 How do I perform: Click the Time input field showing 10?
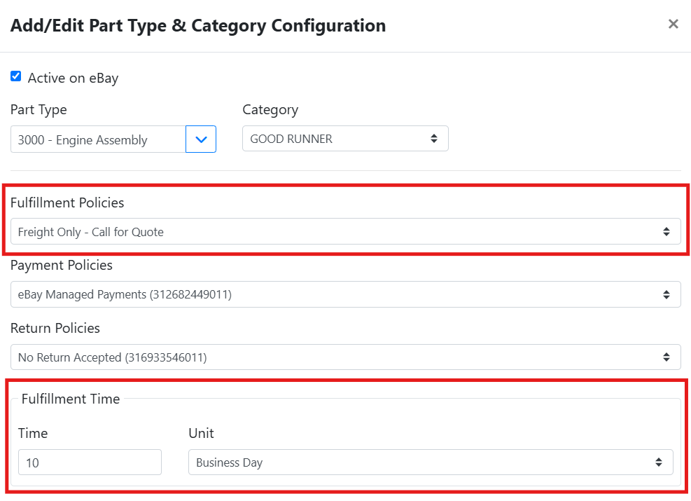(90, 462)
